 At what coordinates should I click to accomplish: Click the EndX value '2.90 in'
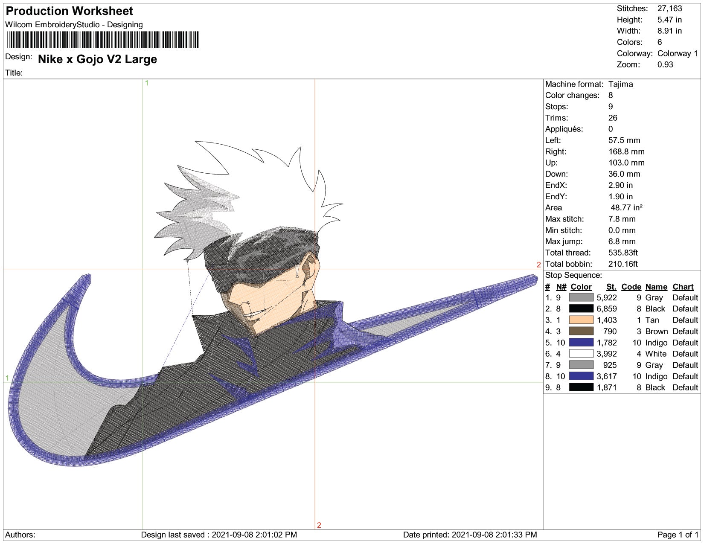(620, 185)
